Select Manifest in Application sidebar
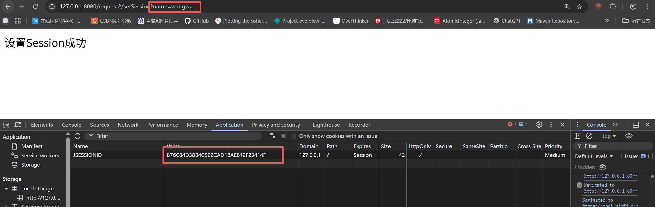Screen dimensions: 655x207 [x=32, y=146]
